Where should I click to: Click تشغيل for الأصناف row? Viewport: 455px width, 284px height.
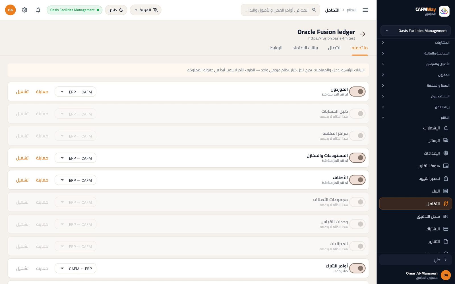click(x=22, y=180)
